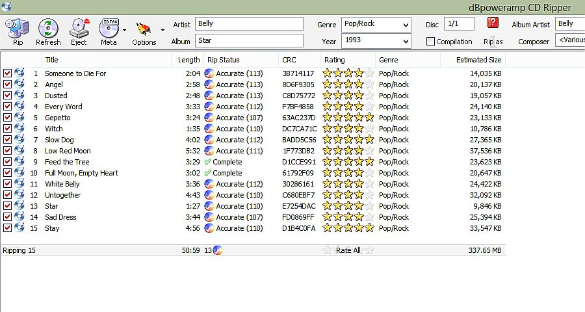Eject the CD with Eject icon
Image resolution: width=585 pixels, height=312 pixels.
(x=79, y=29)
